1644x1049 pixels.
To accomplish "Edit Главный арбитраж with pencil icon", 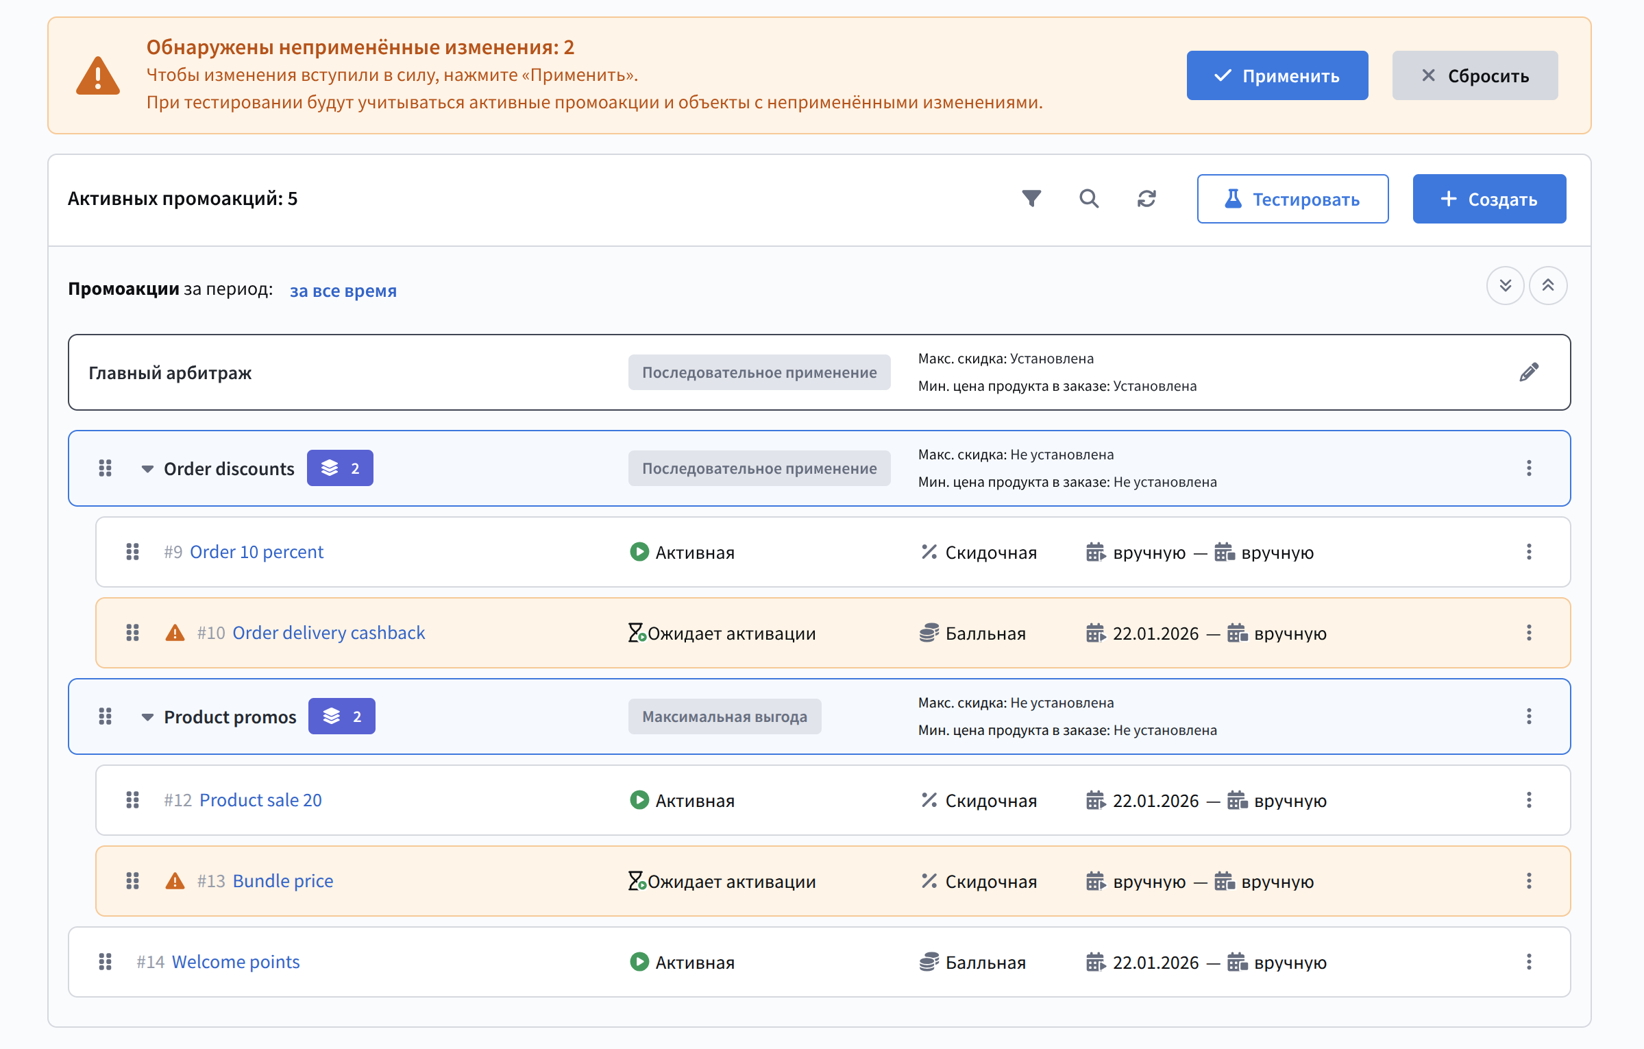I will click(1529, 372).
